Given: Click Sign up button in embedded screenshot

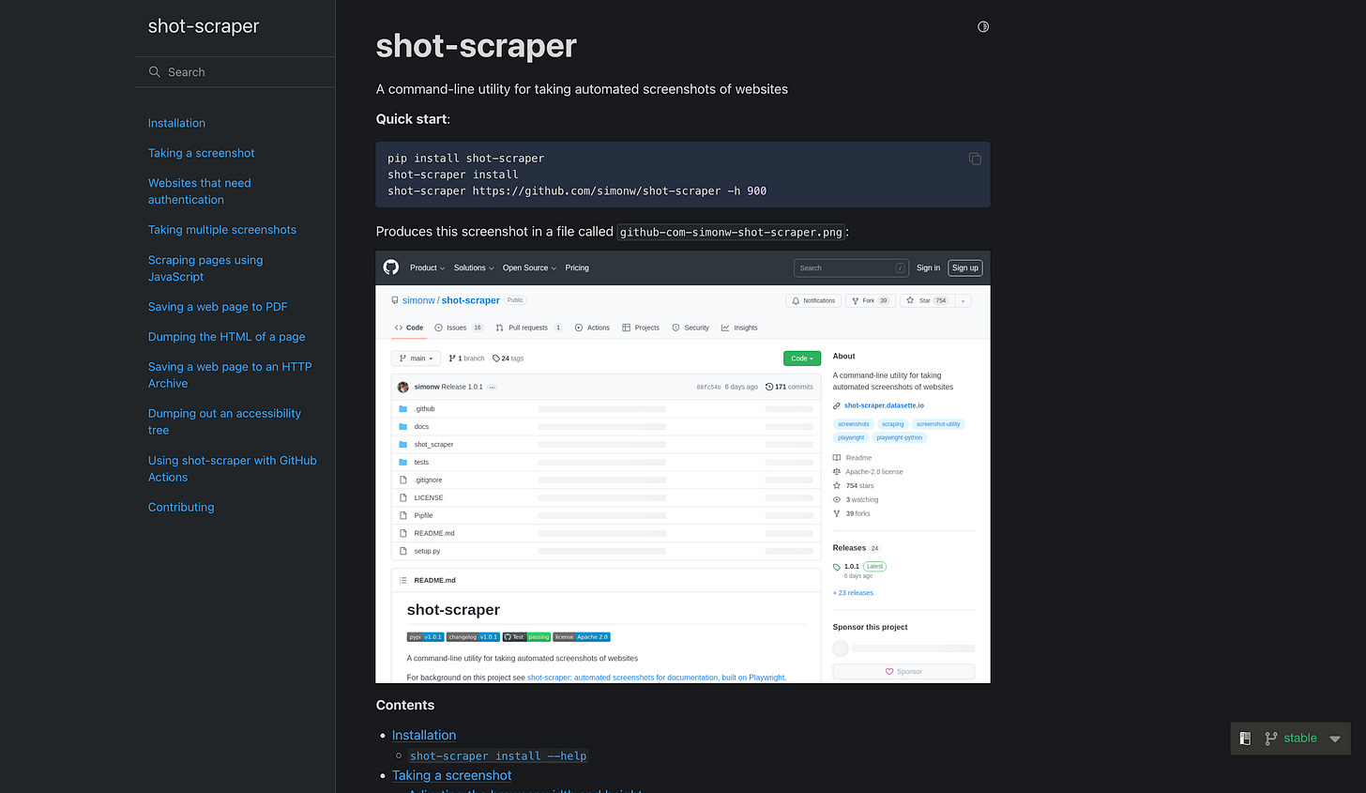Looking at the screenshot, I should (965, 268).
